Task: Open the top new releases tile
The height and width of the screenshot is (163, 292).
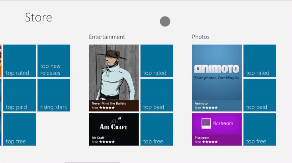Action: coord(54,61)
